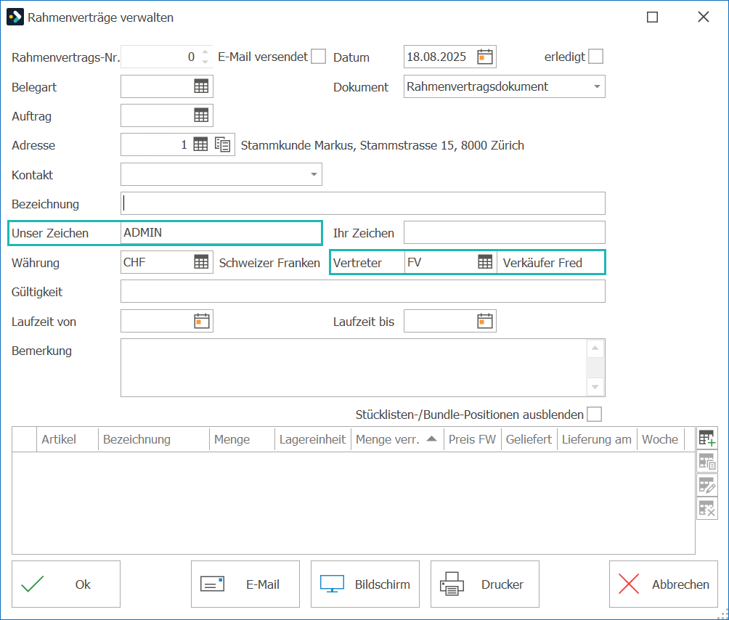Viewport: 729px width, 620px height.
Task: Open the Belegart lookup table icon
Action: [x=201, y=86]
